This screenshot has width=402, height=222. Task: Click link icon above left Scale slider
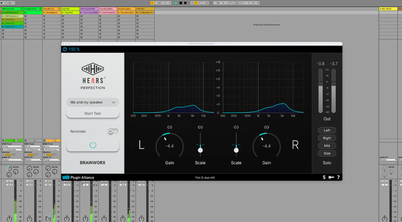[x=200, y=127]
